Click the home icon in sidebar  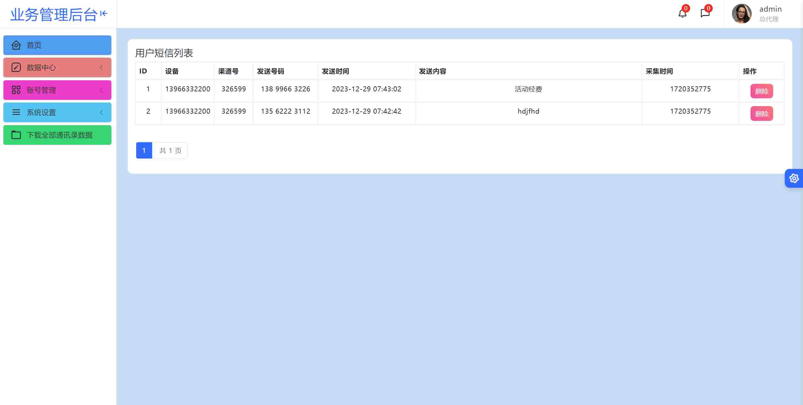16,45
